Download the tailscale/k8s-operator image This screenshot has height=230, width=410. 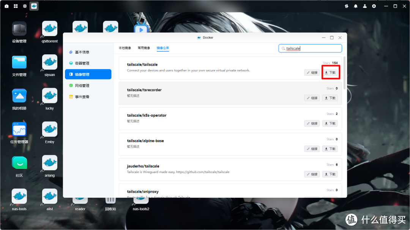click(330, 124)
